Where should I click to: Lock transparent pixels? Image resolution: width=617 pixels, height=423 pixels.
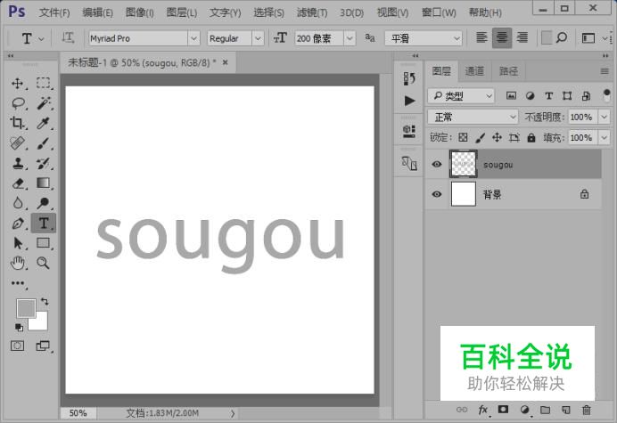click(x=463, y=138)
